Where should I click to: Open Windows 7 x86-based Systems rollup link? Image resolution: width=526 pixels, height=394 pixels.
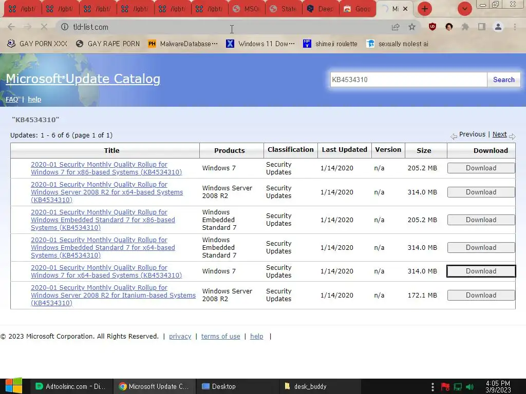(106, 168)
